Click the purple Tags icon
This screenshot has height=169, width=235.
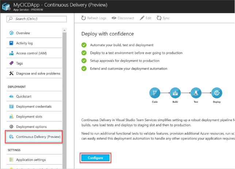[x=11, y=63]
